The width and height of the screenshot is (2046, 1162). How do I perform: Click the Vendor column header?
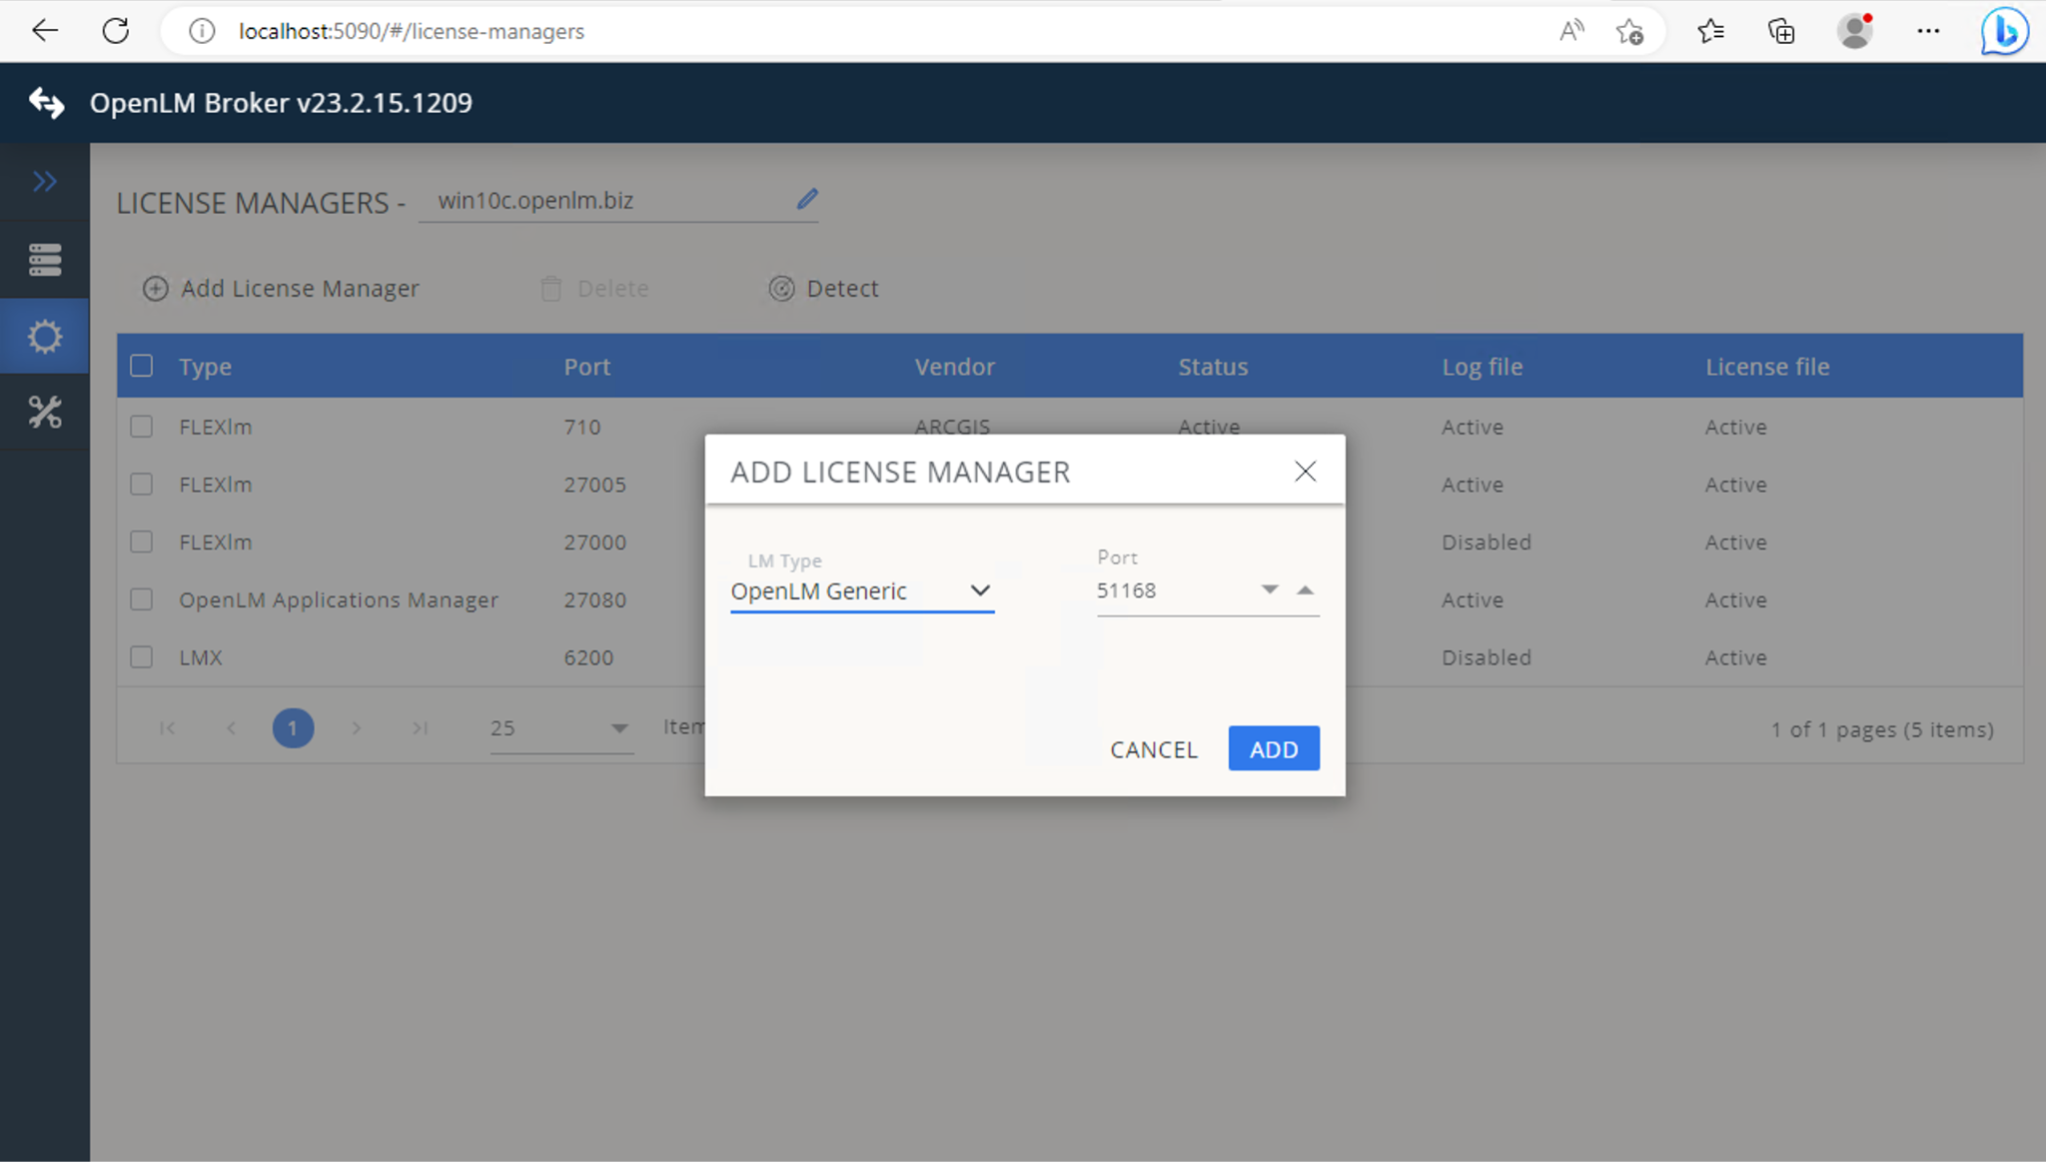click(x=953, y=366)
